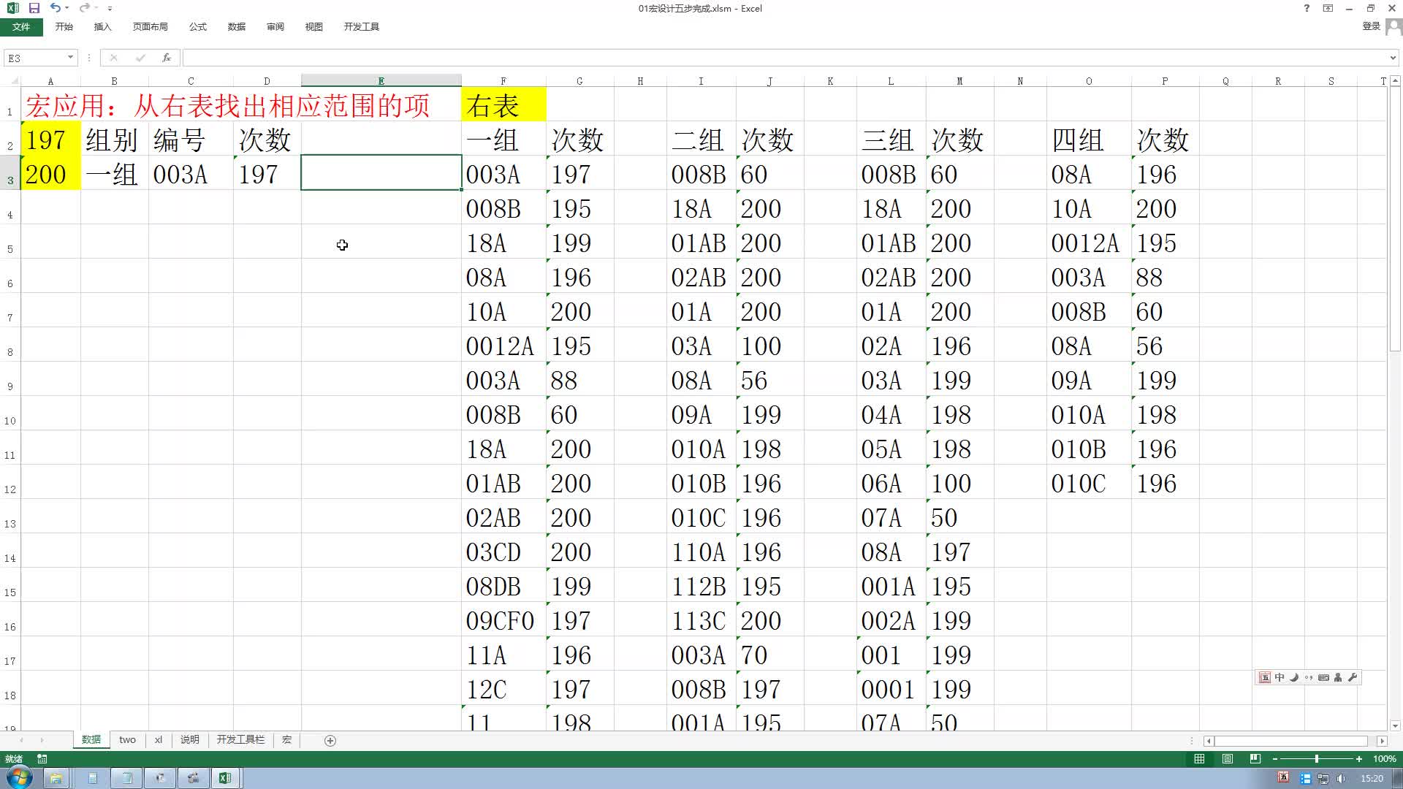Open the 文件 (File) menu
1403x789 pixels.
pos(21,27)
